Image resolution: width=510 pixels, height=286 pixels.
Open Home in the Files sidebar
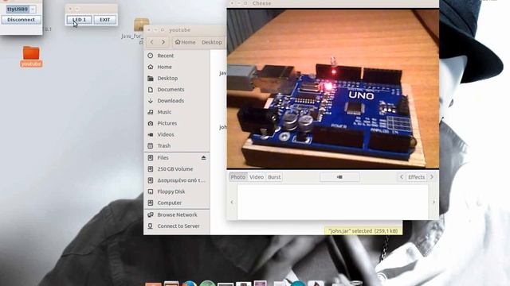pyautogui.click(x=177, y=67)
